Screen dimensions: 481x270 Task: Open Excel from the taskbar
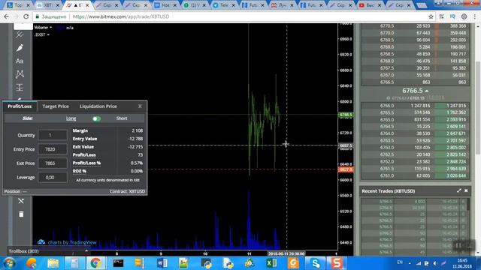pyautogui.click(x=271, y=263)
